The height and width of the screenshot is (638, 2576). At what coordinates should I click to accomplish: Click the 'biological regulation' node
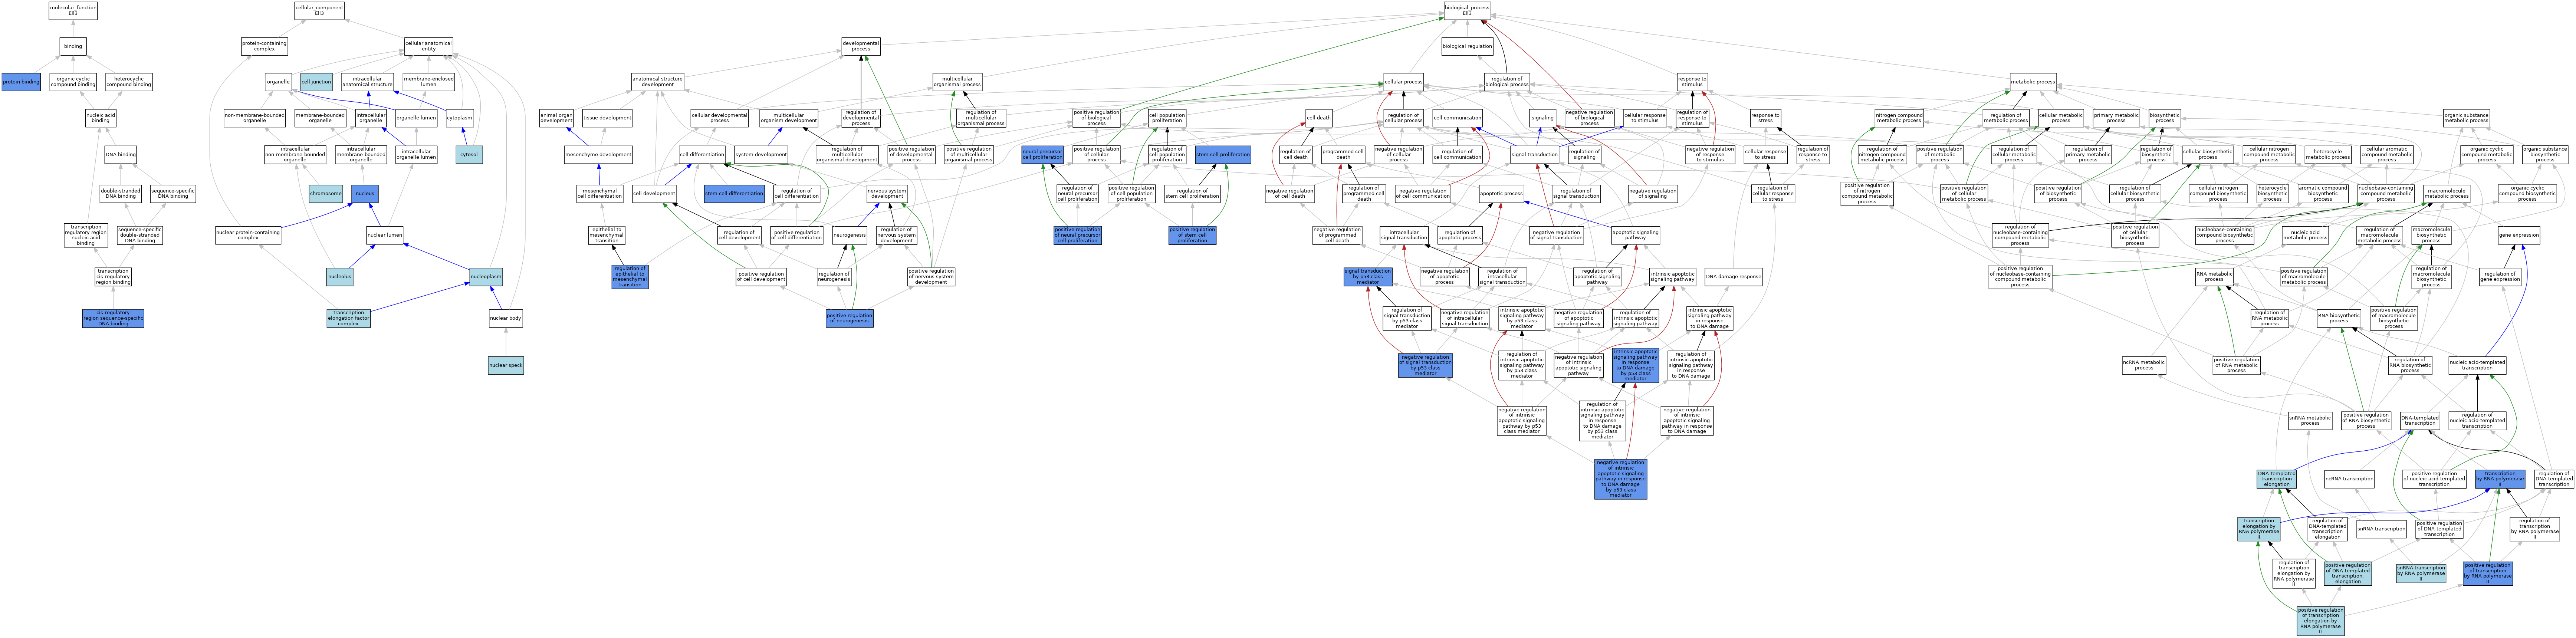1468,46
